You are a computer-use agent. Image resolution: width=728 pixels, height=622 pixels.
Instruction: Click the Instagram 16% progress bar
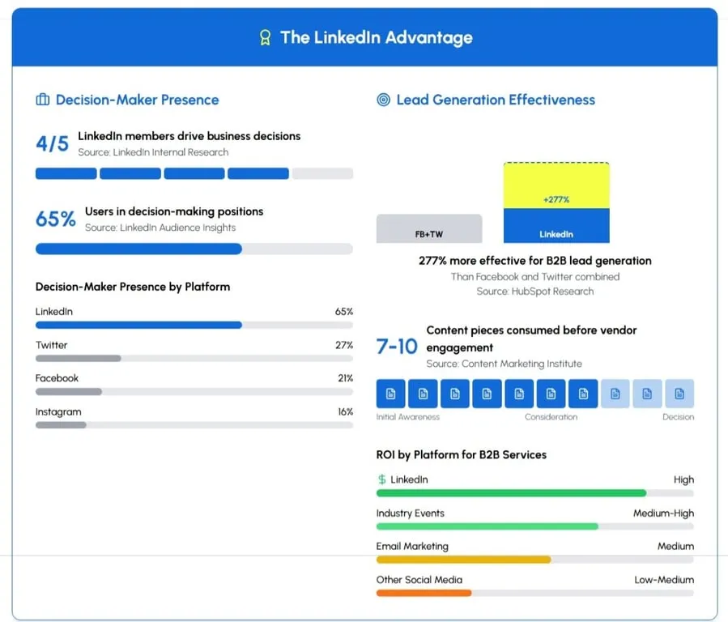(x=61, y=425)
